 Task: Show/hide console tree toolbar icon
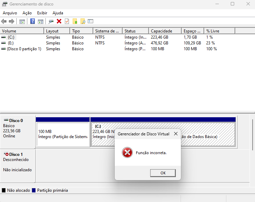(x=22, y=22)
